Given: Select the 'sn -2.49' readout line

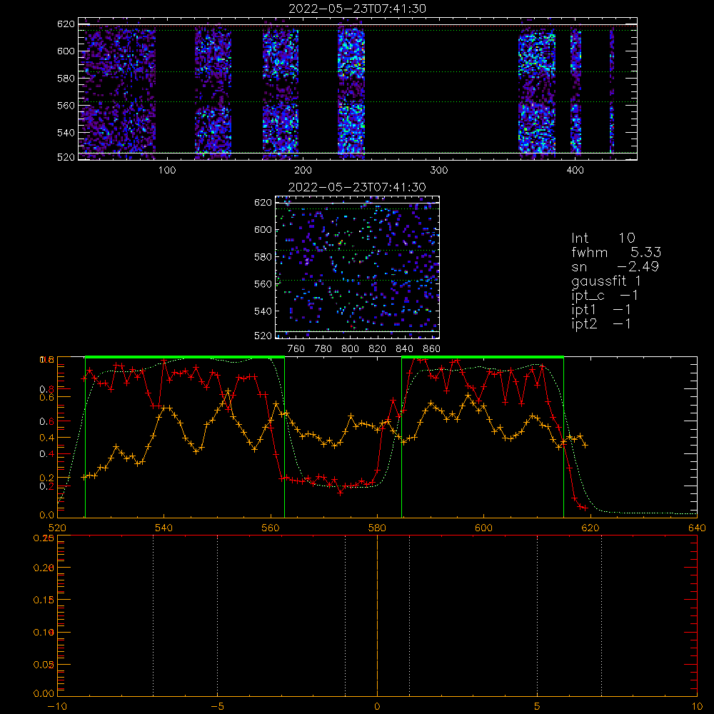Looking at the screenshot, I should [615, 266].
